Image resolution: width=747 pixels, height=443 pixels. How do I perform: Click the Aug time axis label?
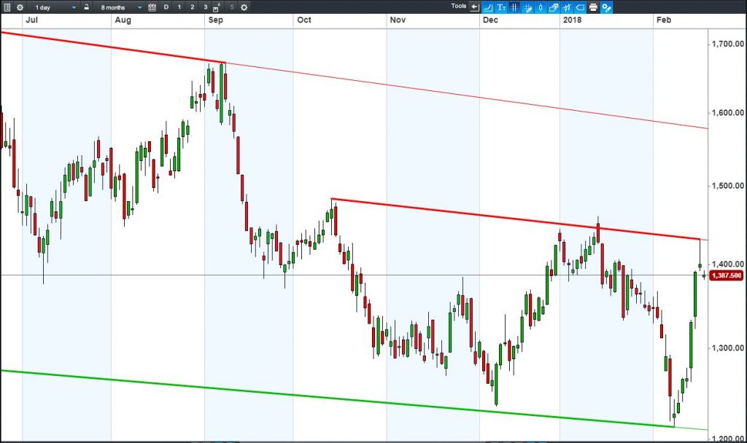[123, 20]
